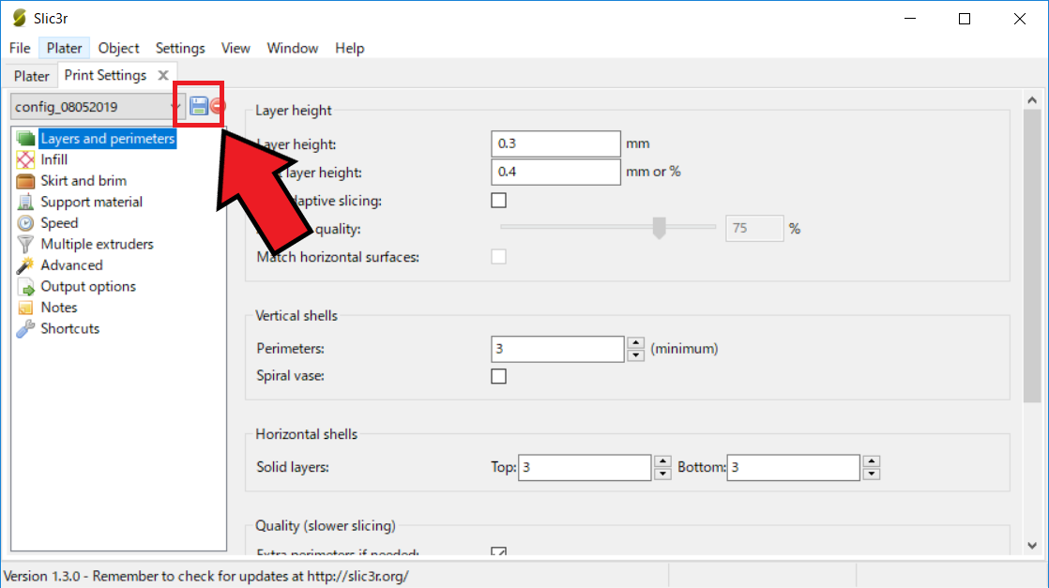Select the Layers and perimeters icon
1049x588 pixels.
pos(25,139)
